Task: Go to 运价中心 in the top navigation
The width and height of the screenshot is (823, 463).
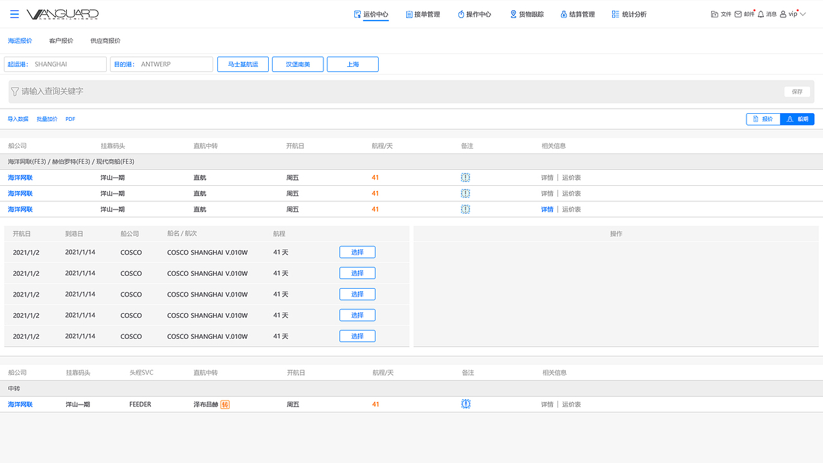Action: 371,14
